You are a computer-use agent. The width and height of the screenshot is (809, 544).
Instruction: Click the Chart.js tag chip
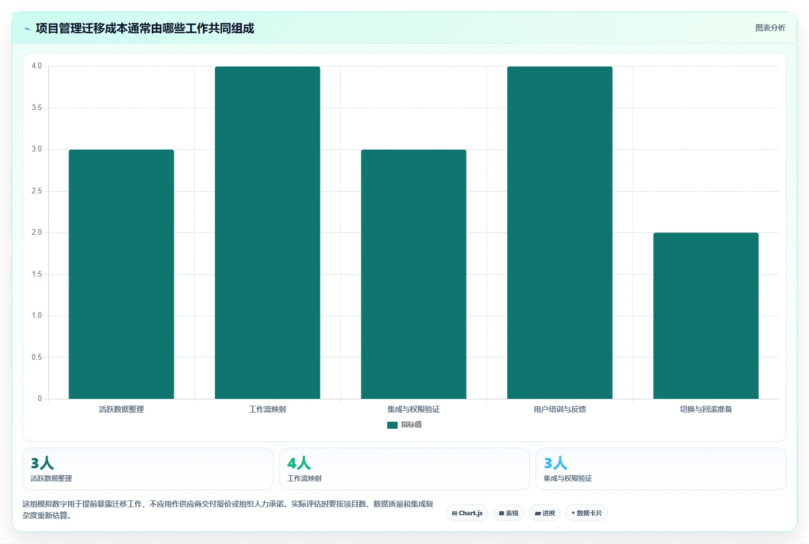click(467, 513)
